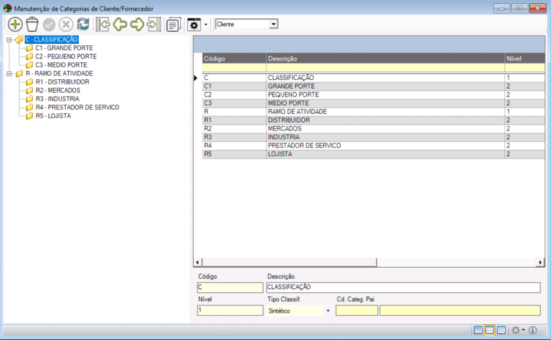Collapse the R - RAMO DE ATIVIDADE node
551x340 pixels.
[x=9, y=73]
